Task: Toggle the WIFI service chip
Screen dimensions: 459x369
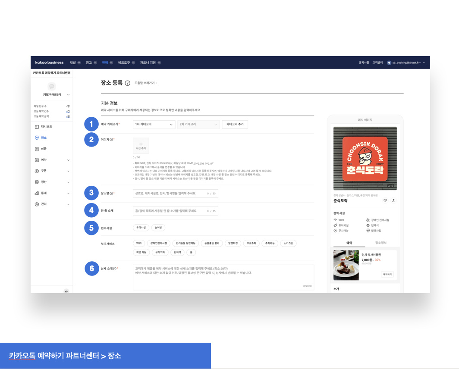Action: 138,243
